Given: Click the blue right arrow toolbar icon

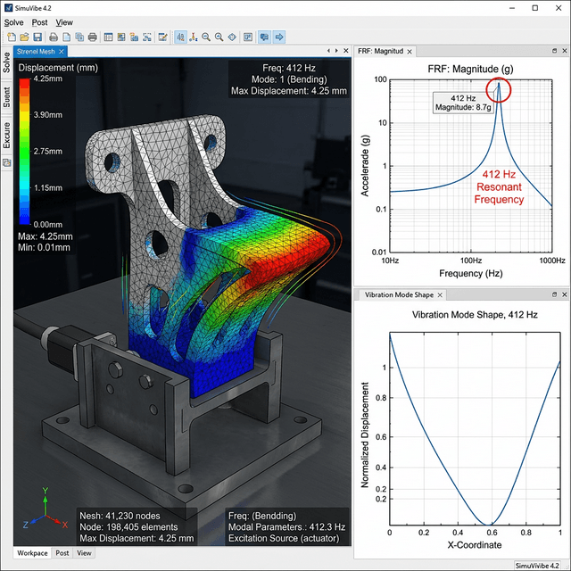Looking at the screenshot, I should (279, 37).
